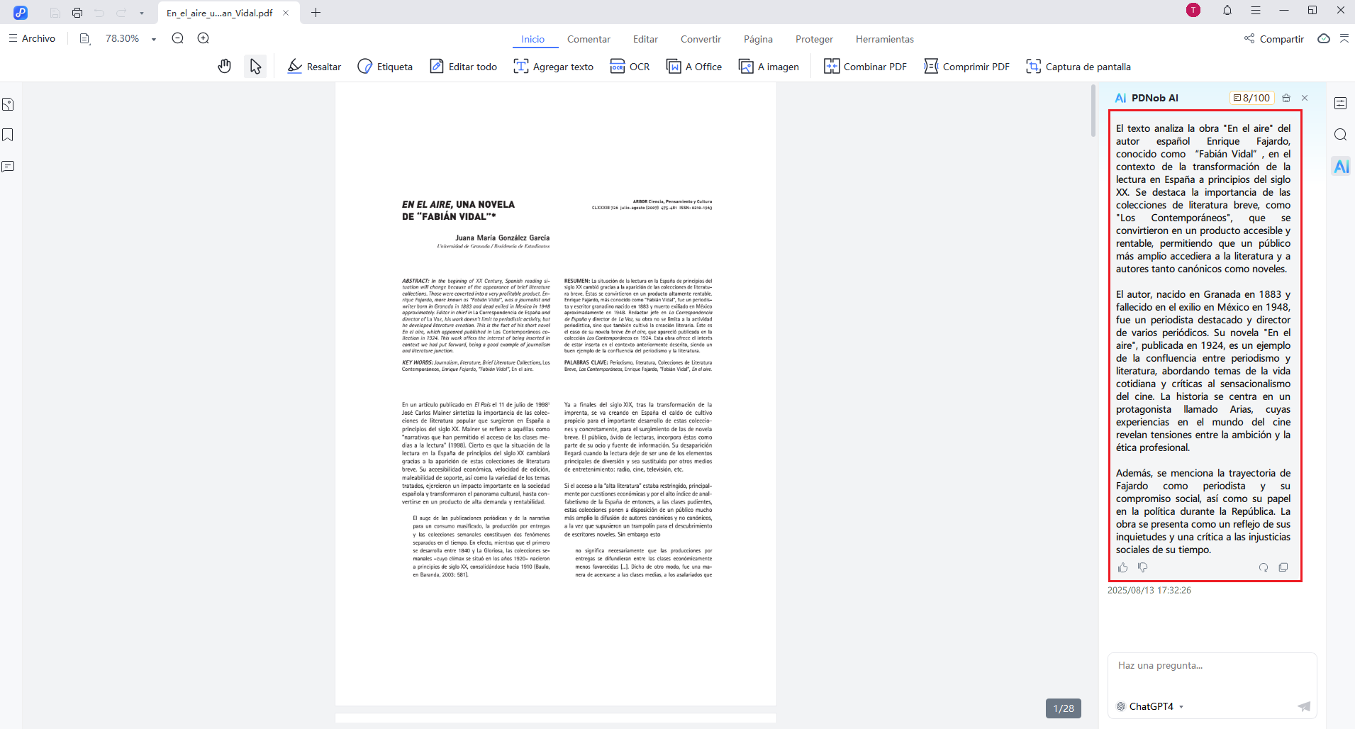Send the question with paper plane icon
Screen dimensions: 1355x729
(x=1303, y=706)
